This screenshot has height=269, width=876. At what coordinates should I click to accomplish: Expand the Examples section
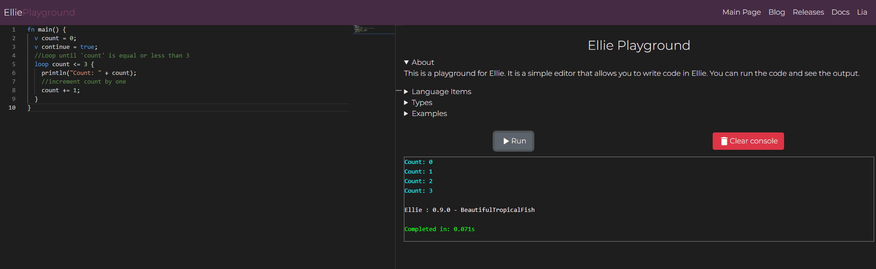pos(425,113)
